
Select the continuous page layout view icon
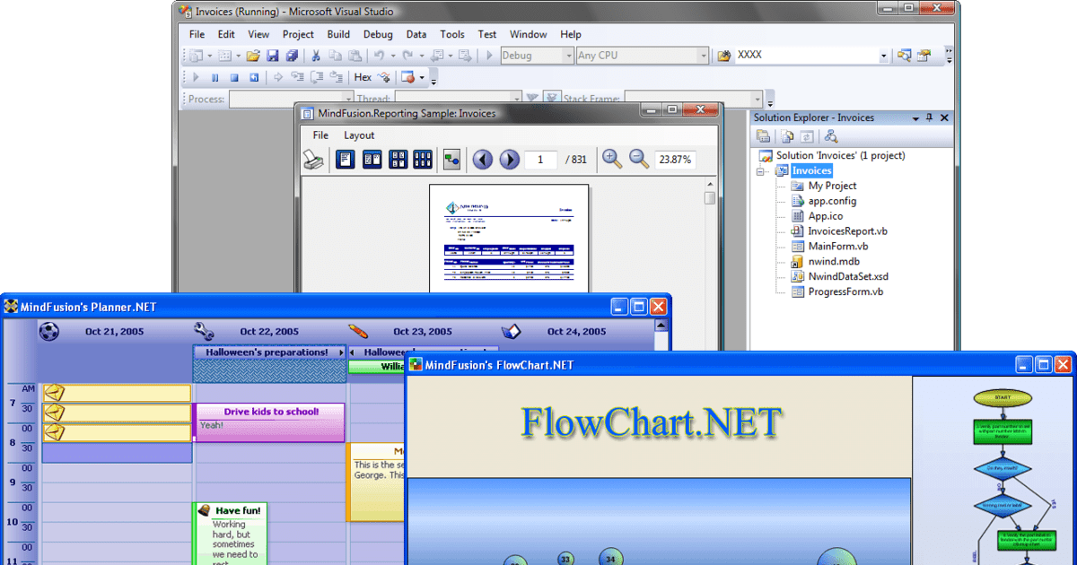[x=372, y=159]
